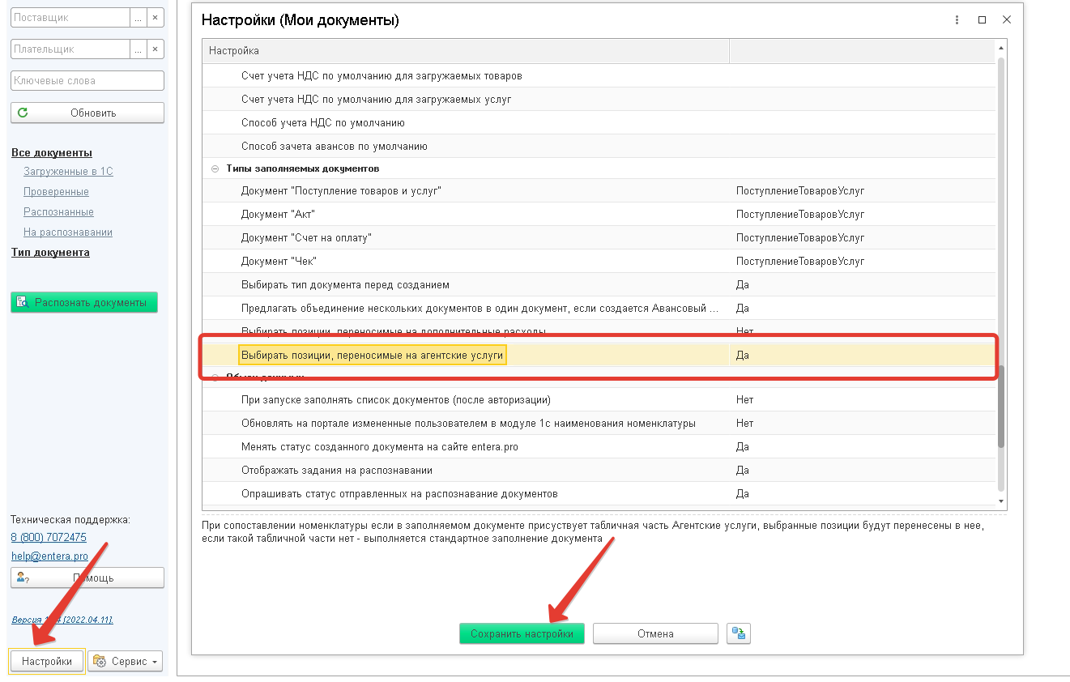
Task: Click the Настройка column header
Action: pos(466,51)
